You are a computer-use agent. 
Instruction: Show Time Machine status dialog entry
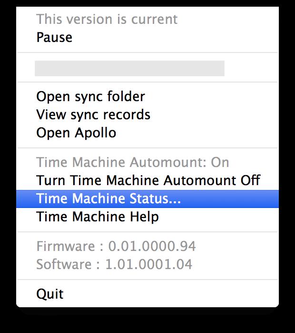click(147, 199)
